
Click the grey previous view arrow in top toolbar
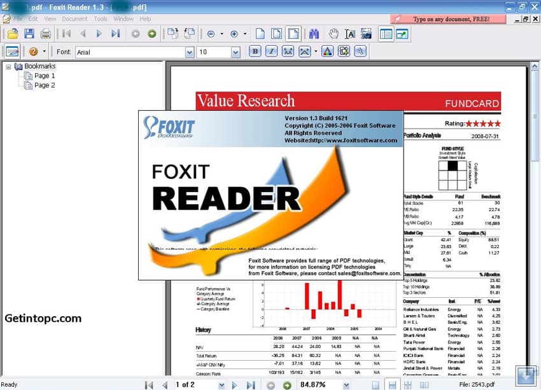pyautogui.click(x=136, y=34)
